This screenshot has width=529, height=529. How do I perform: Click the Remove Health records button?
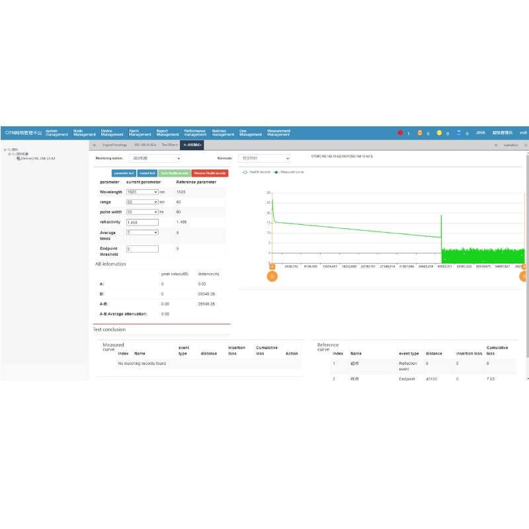tap(210, 173)
